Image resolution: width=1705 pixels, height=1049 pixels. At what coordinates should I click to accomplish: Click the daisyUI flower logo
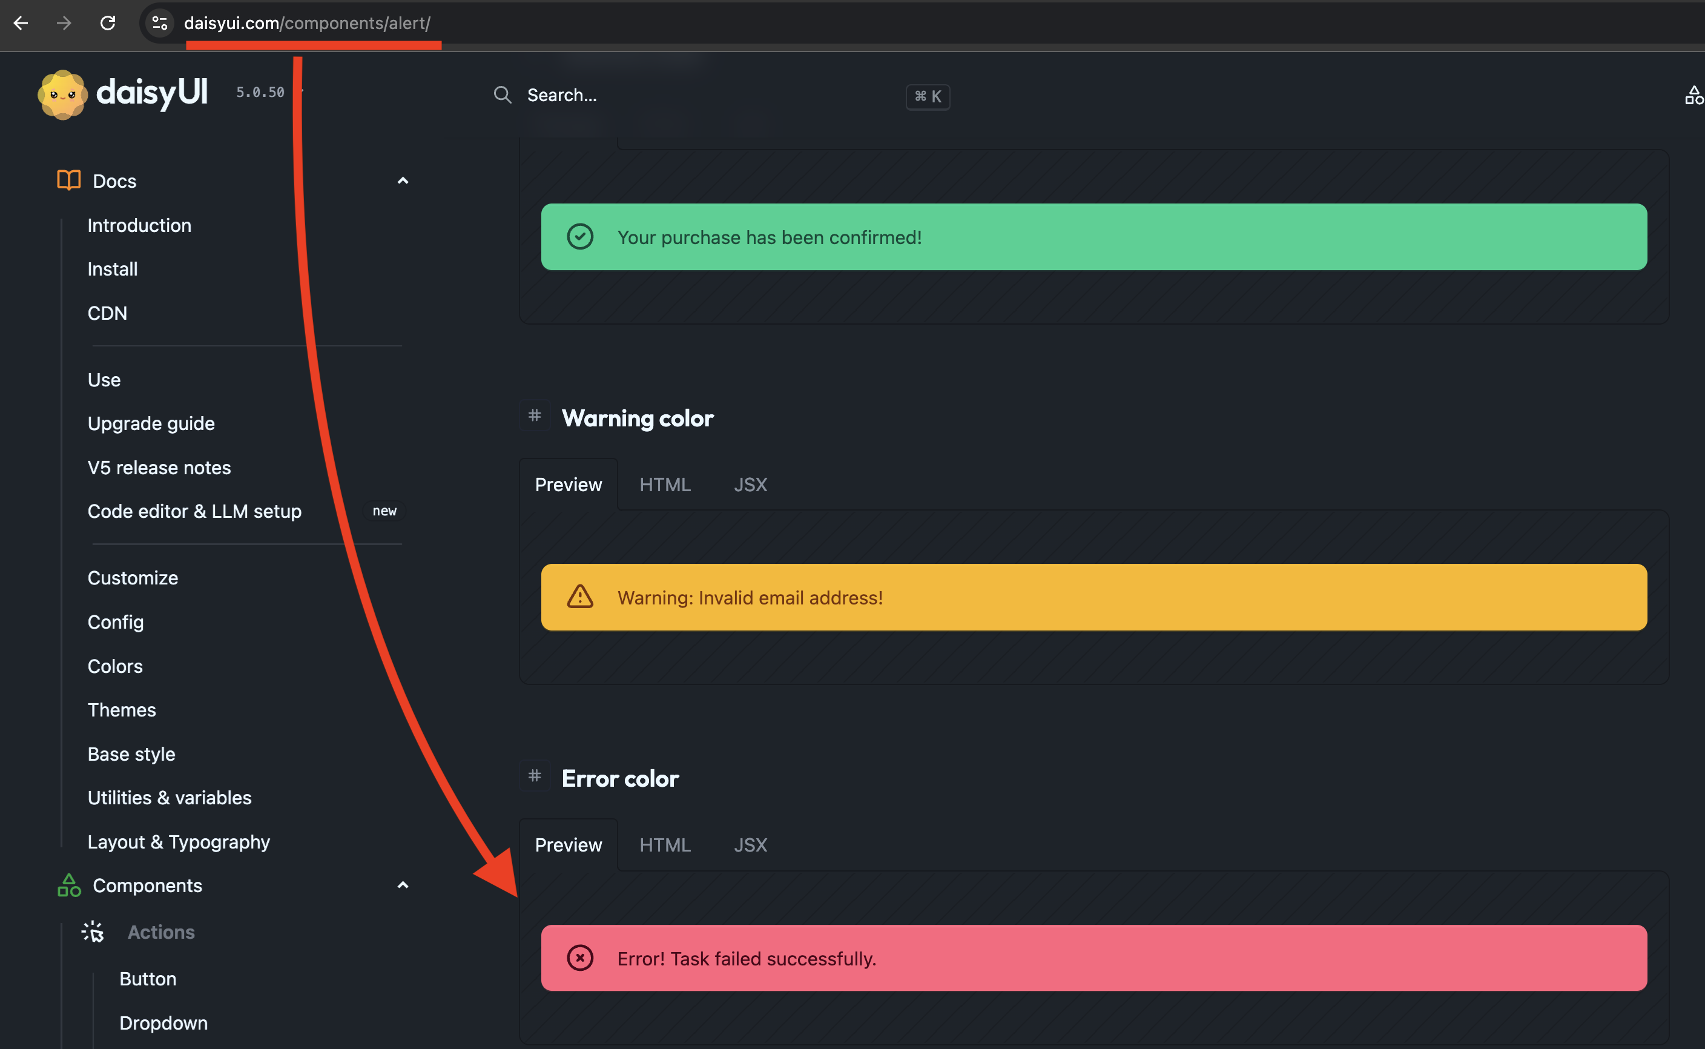click(62, 94)
